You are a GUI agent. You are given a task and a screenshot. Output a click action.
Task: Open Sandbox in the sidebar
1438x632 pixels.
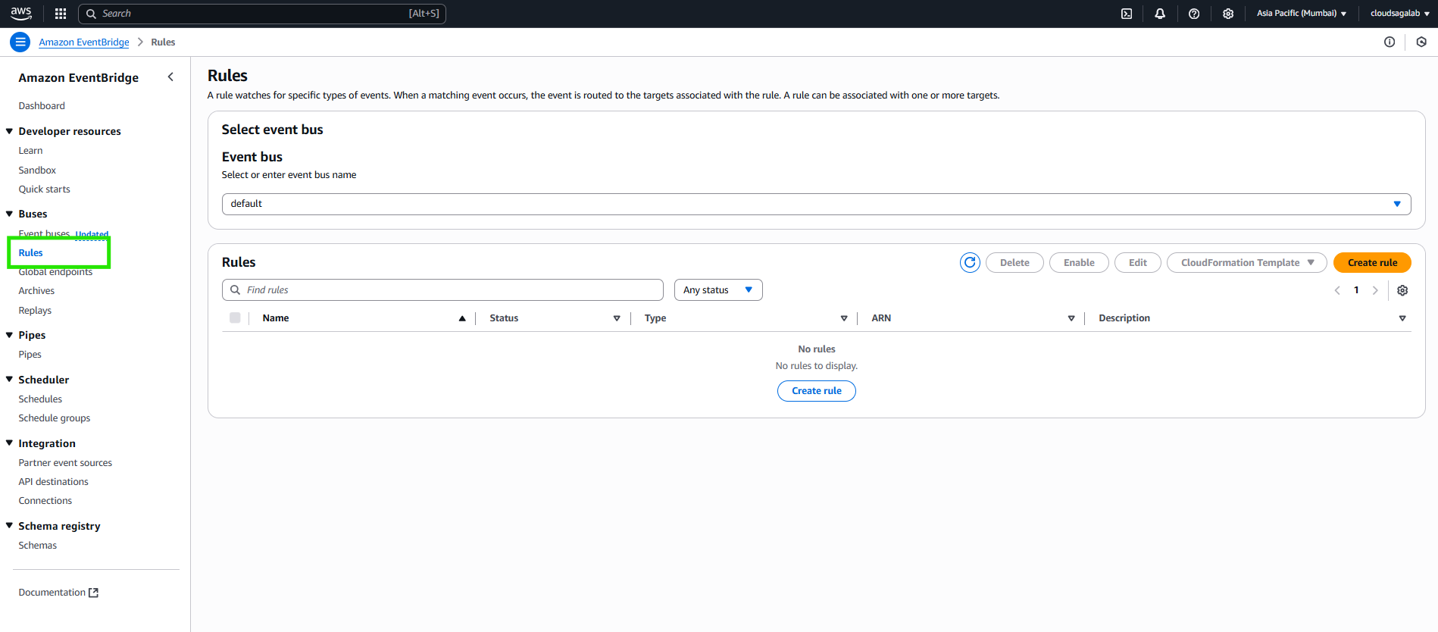[37, 170]
